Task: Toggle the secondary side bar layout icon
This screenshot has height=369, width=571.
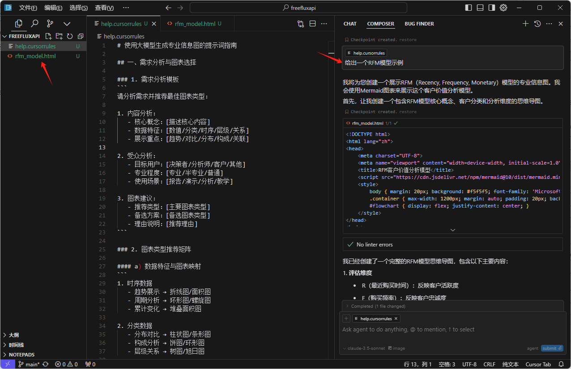Action: [492, 8]
